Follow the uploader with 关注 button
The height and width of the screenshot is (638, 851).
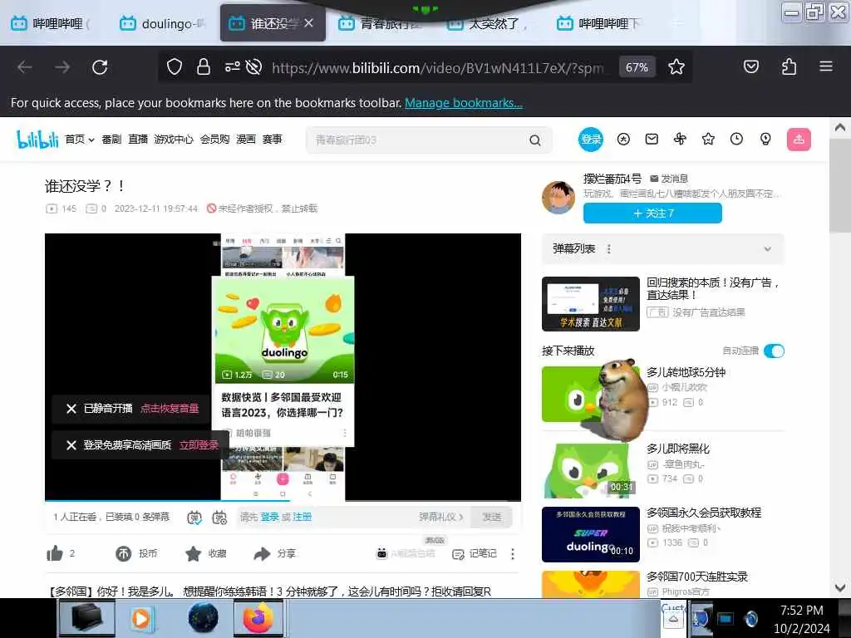coord(652,213)
